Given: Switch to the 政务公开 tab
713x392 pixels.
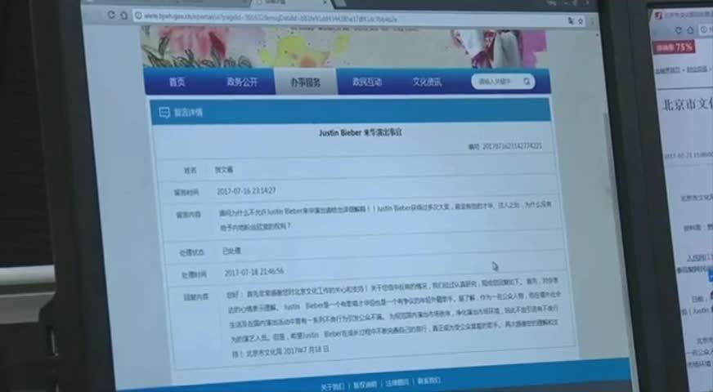Looking at the screenshot, I should click(242, 82).
